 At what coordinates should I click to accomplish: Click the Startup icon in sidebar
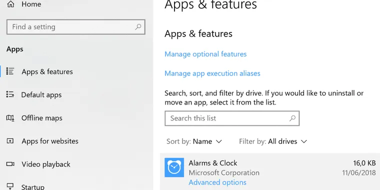pyautogui.click(x=10, y=186)
